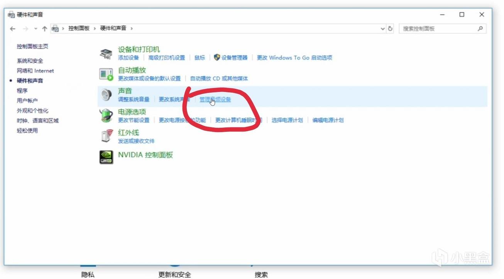Click 控制面板 in the breadcrumb path
The image size is (504, 279).
tap(79, 29)
